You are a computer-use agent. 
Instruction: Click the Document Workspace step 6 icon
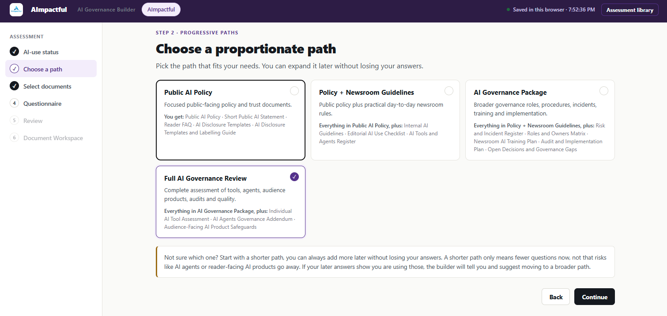coord(14,138)
